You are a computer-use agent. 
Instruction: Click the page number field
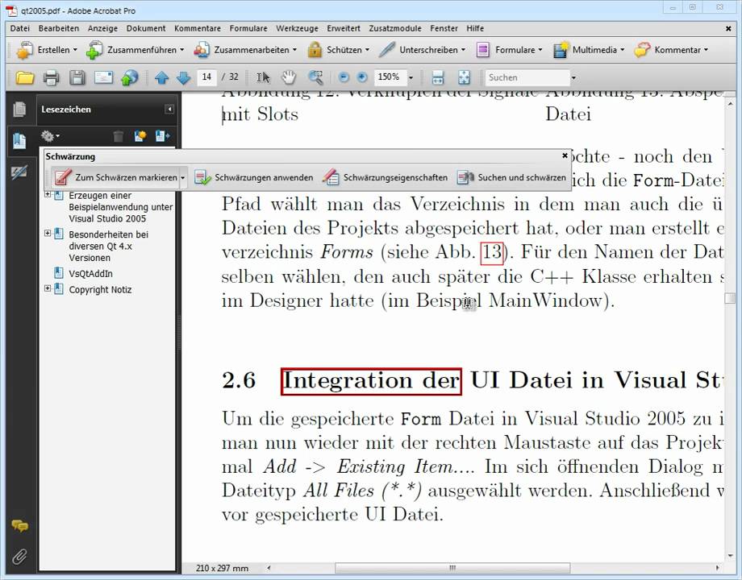click(x=206, y=77)
